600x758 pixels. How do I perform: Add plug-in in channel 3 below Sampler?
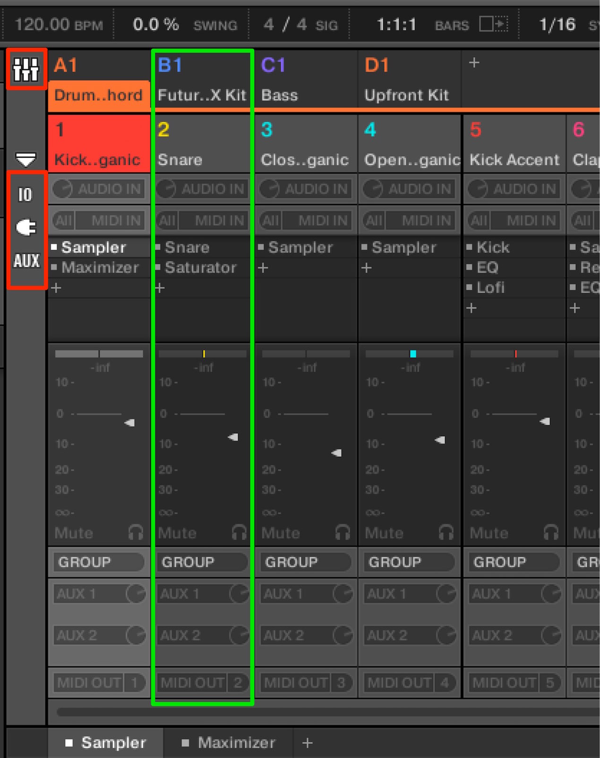(x=263, y=268)
